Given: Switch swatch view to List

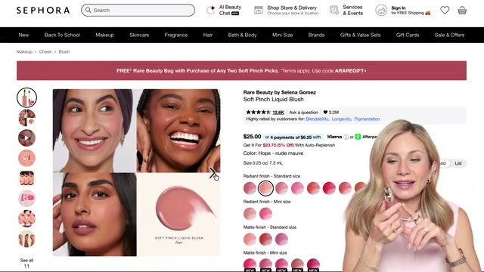Looking at the screenshot, I should tap(458, 163).
